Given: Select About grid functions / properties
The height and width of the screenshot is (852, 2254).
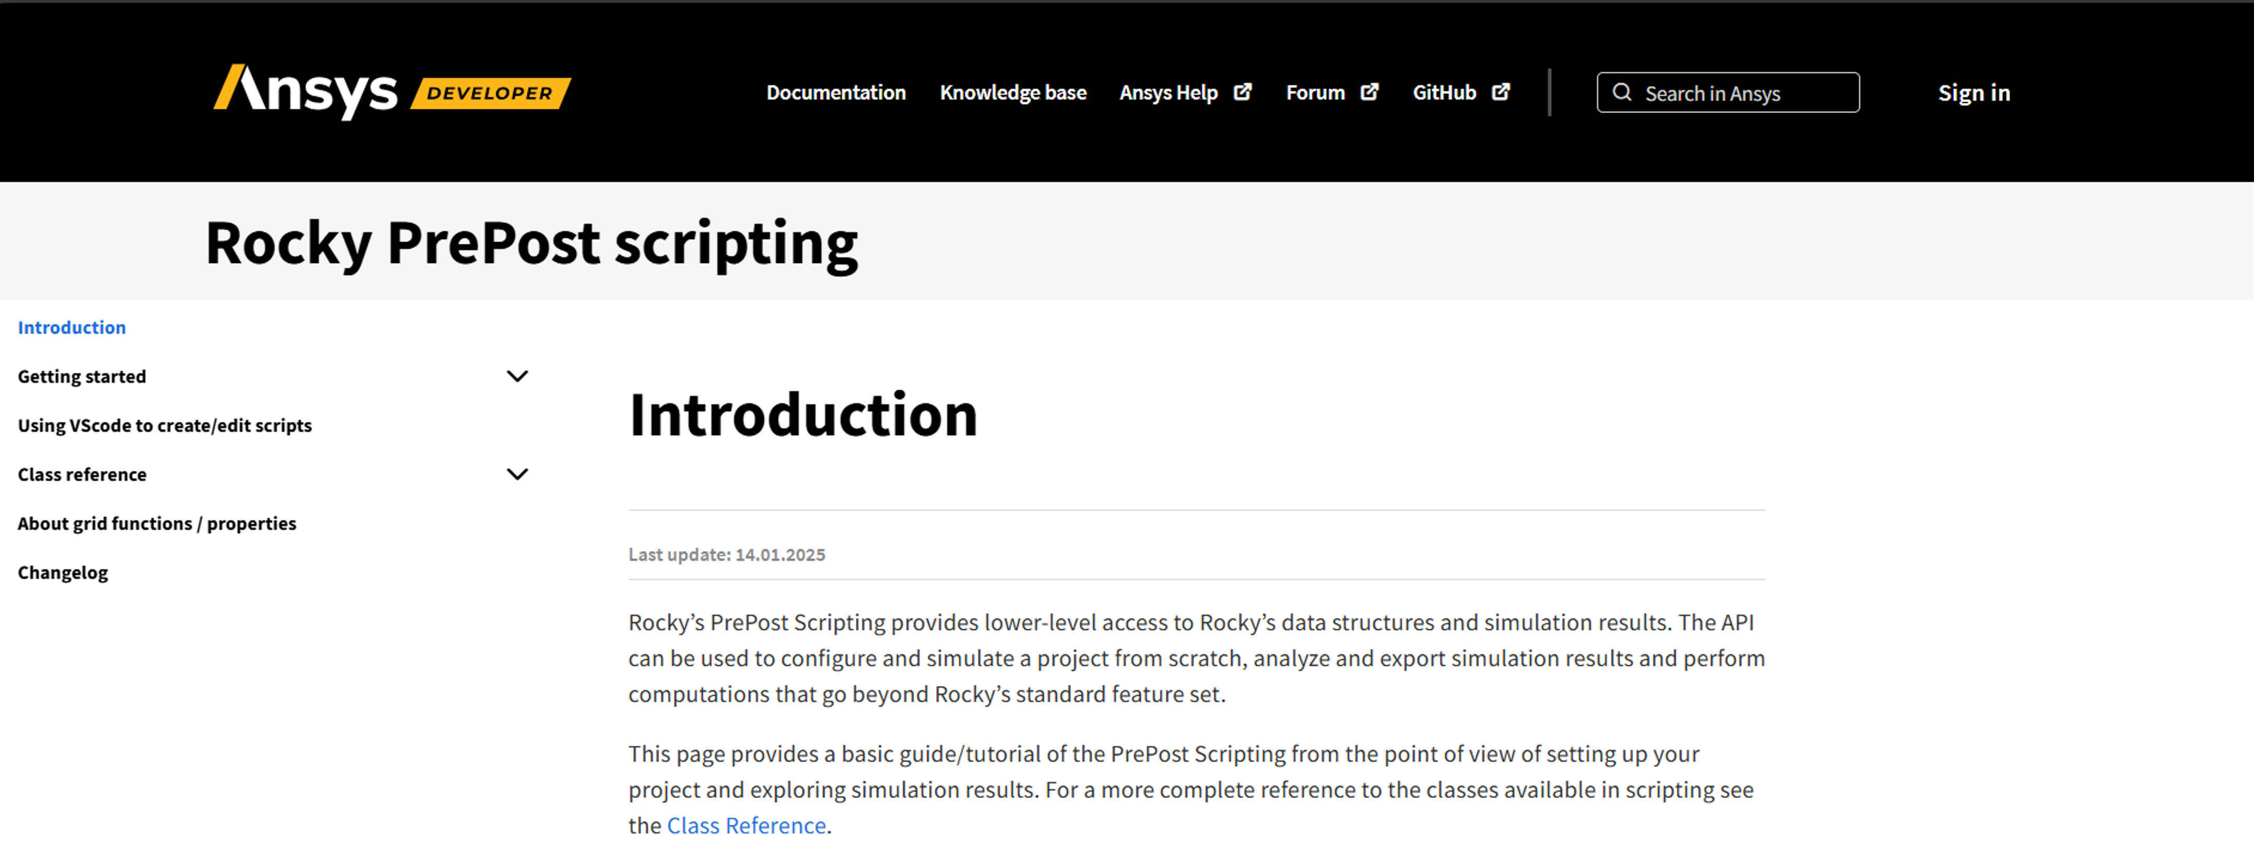Looking at the screenshot, I should [157, 523].
